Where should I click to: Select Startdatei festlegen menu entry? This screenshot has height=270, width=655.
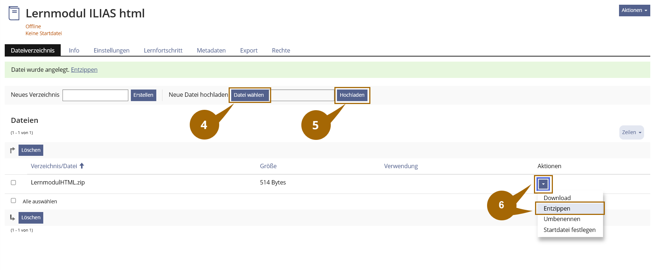coord(569,230)
